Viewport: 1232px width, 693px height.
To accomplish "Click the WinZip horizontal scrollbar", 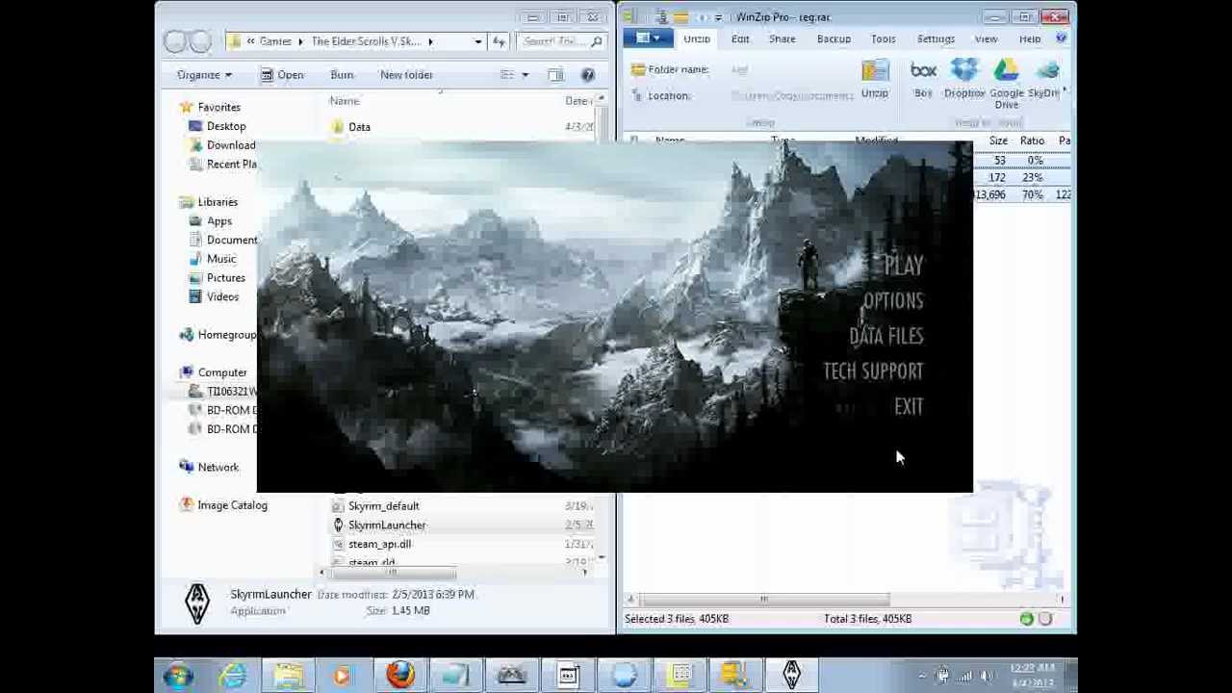I will tap(765, 600).
